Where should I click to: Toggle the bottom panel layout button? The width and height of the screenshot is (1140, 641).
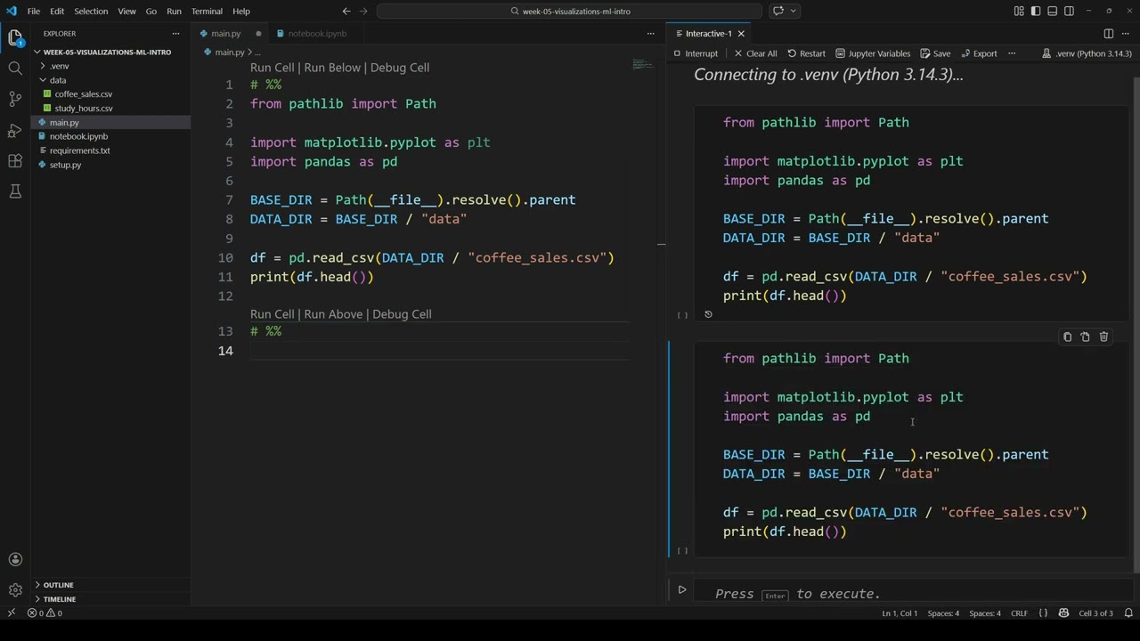[1053, 11]
